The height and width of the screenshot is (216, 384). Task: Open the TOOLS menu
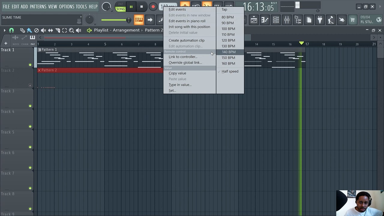pyautogui.click(x=81, y=6)
